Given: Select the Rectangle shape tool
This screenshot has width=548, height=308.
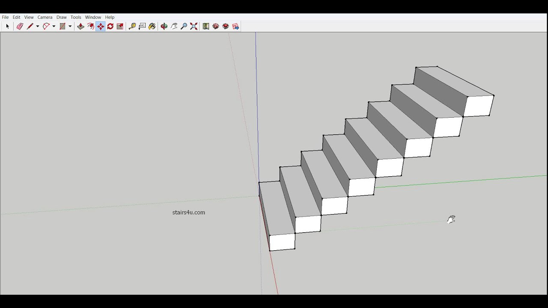Looking at the screenshot, I should tap(63, 26).
